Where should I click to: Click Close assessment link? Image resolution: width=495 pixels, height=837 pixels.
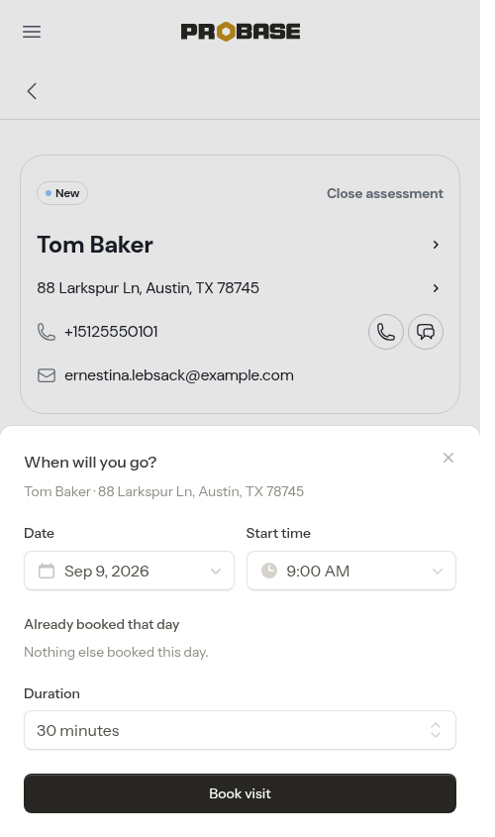click(385, 193)
